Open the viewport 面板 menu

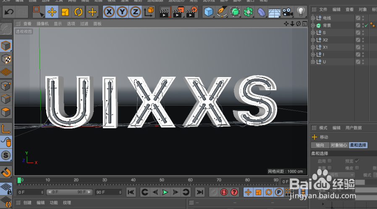(97, 24)
